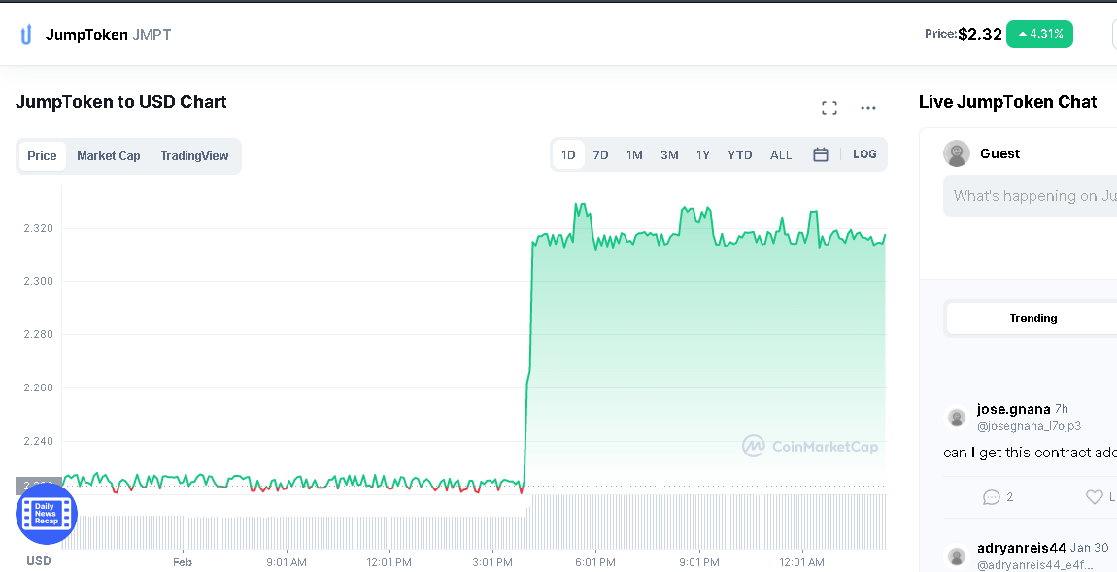Switch to the Price tab
Screen dimensions: 1117x572
42,156
